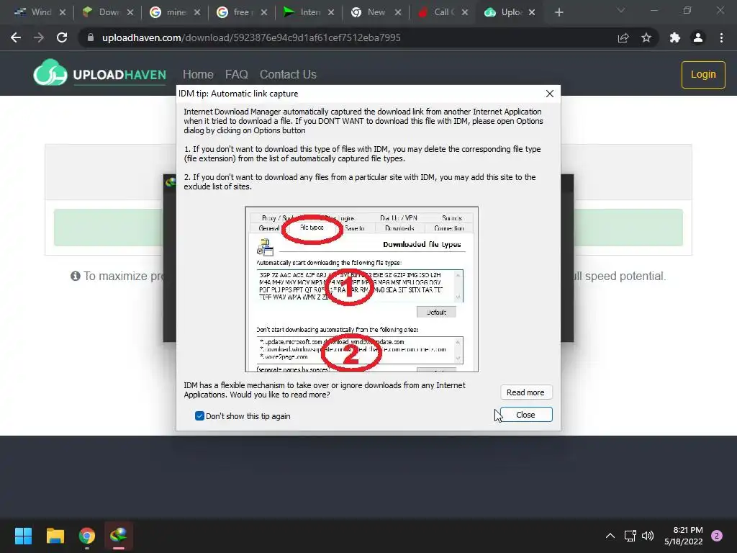Open the clock showing 8:21 PM

(x=684, y=536)
